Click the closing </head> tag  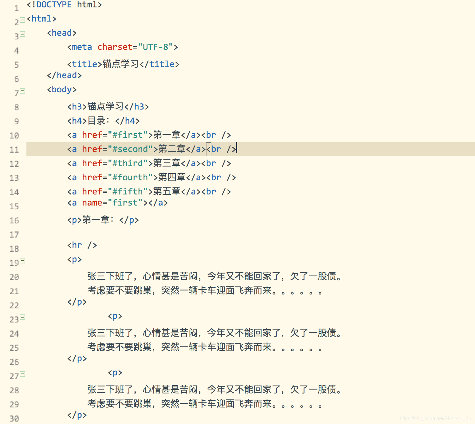coord(64,75)
